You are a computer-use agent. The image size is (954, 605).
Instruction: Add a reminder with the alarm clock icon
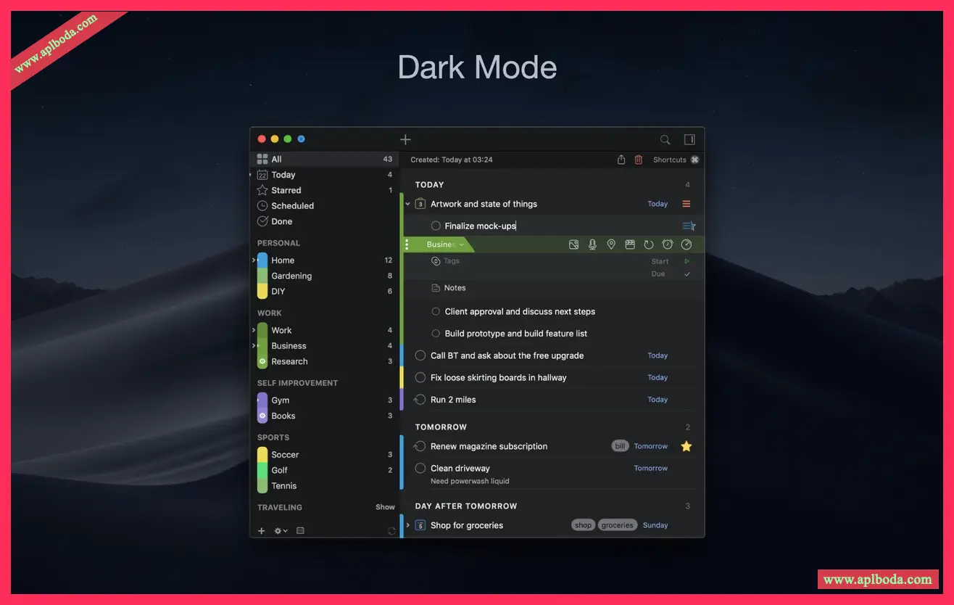click(668, 244)
